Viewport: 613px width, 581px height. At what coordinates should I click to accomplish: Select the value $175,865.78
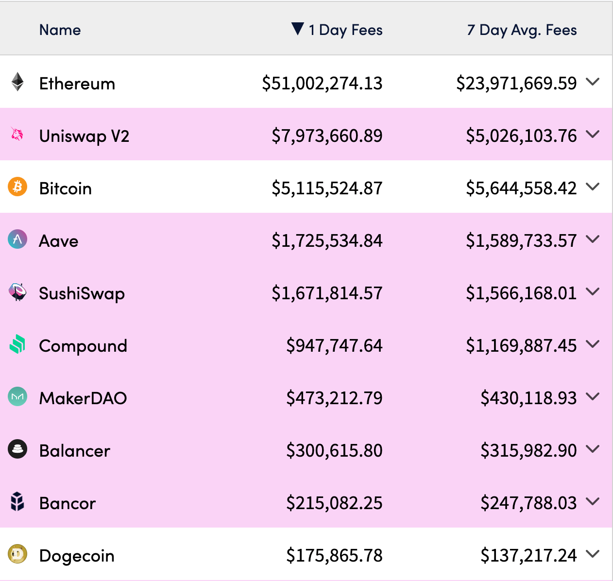pyautogui.click(x=335, y=556)
